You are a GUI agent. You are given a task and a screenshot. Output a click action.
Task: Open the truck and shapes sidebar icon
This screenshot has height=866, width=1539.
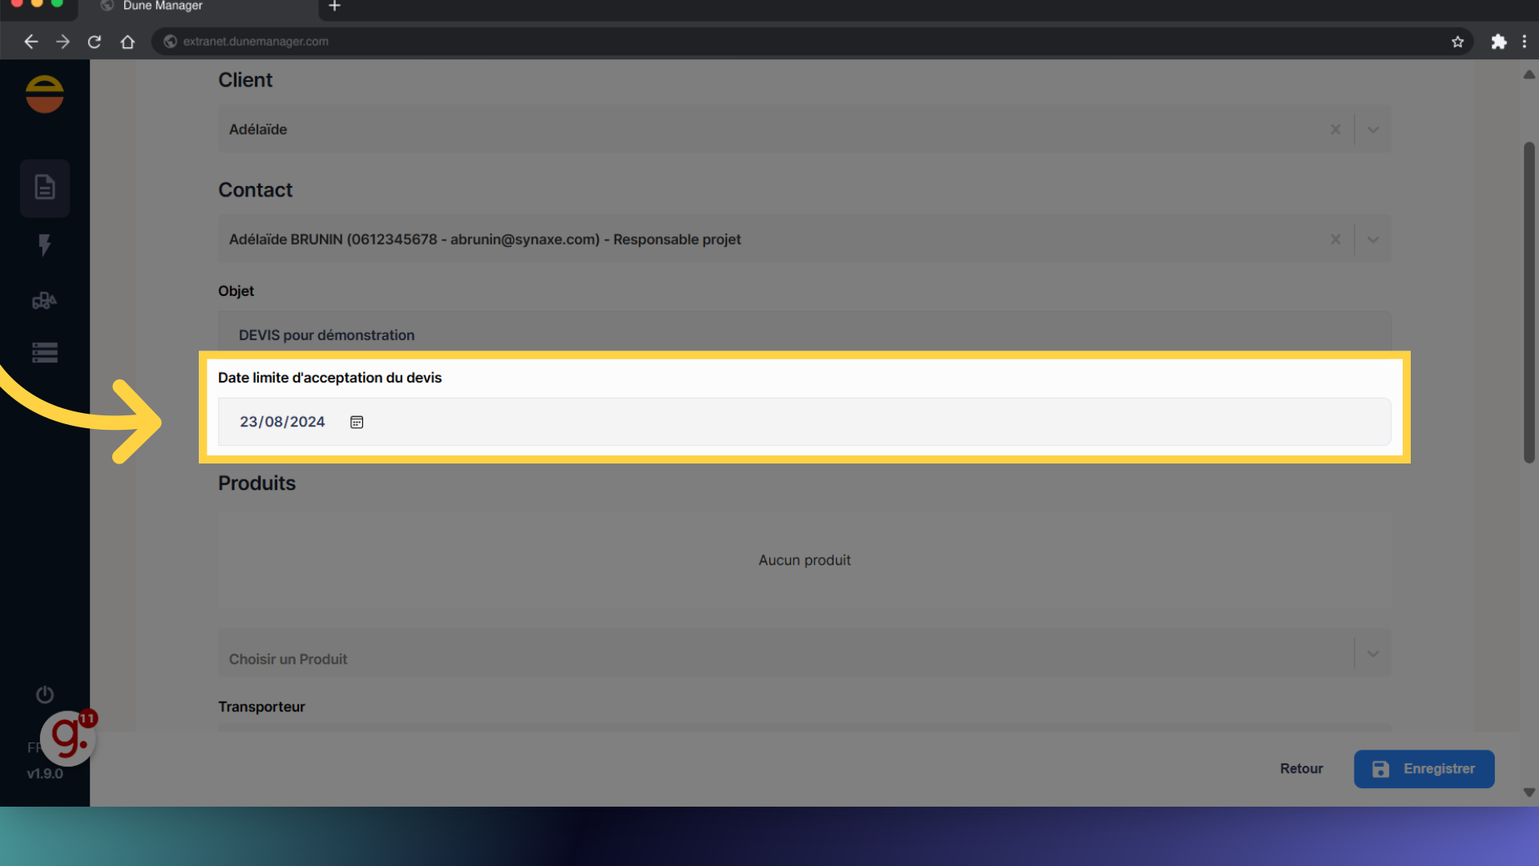[45, 301]
